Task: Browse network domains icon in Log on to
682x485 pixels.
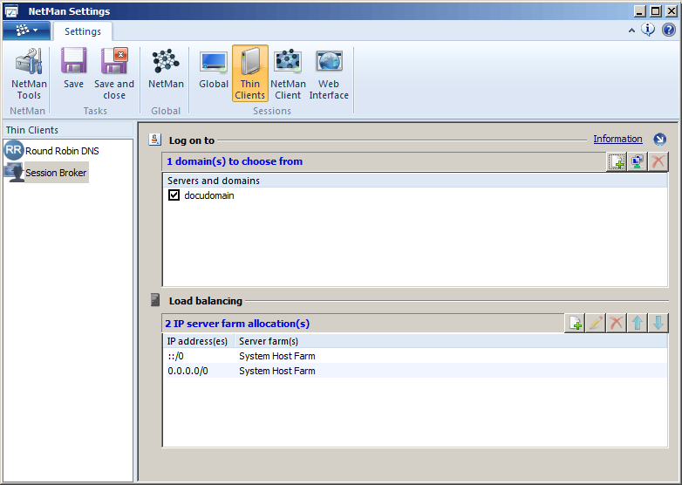Action: coord(638,161)
